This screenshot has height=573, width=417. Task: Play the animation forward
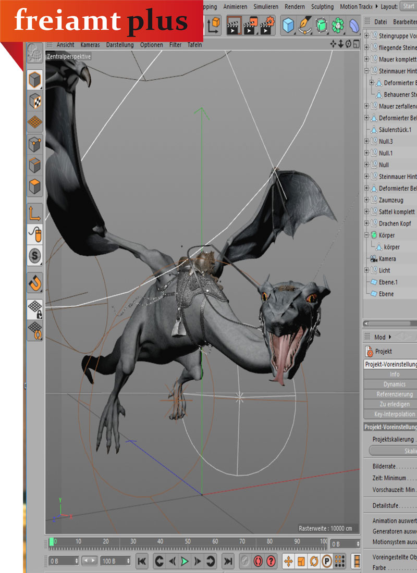pyautogui.click(x=185, y=561)
